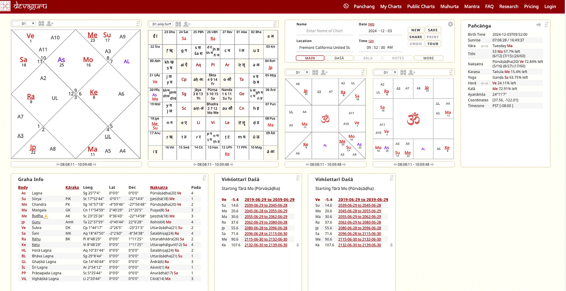566x291 pixels.
Task: Click grid icon above small Om diamond chart
Action: pos(315,72)
